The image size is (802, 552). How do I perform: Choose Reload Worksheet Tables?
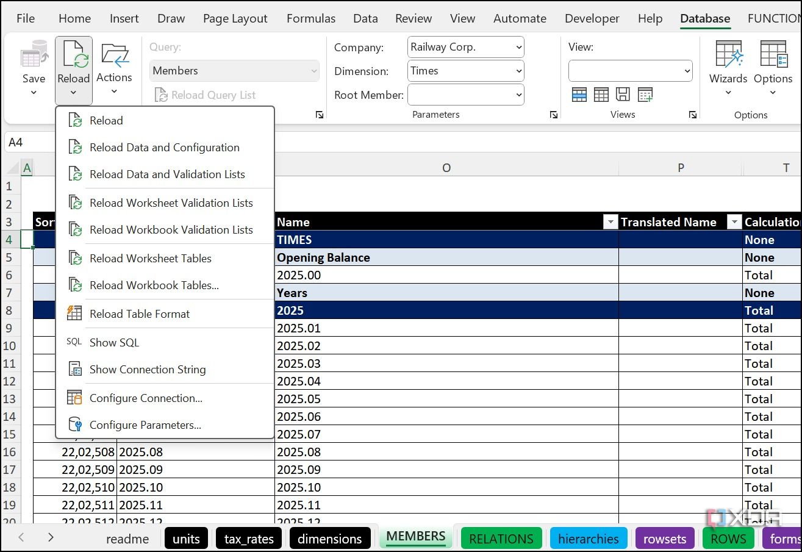(165, 258)
